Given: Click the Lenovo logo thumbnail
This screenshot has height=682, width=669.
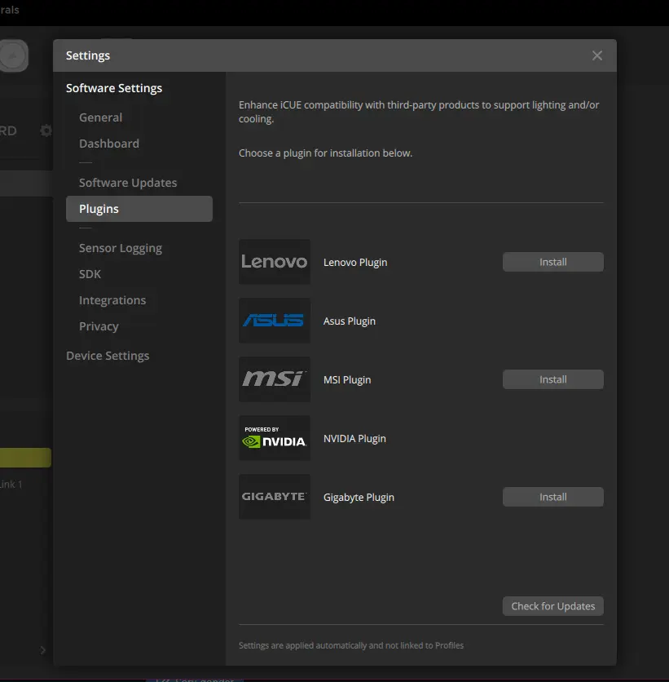Looking at the screenshot, I should tap(275, 262).
